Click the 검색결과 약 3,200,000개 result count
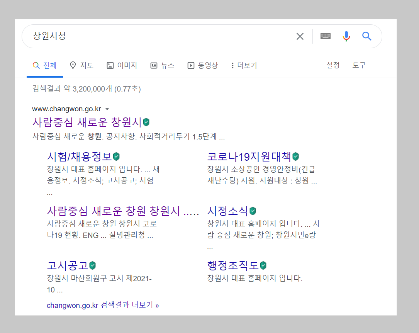This screenshot has width=419, height=333. (x=87, y=89)
